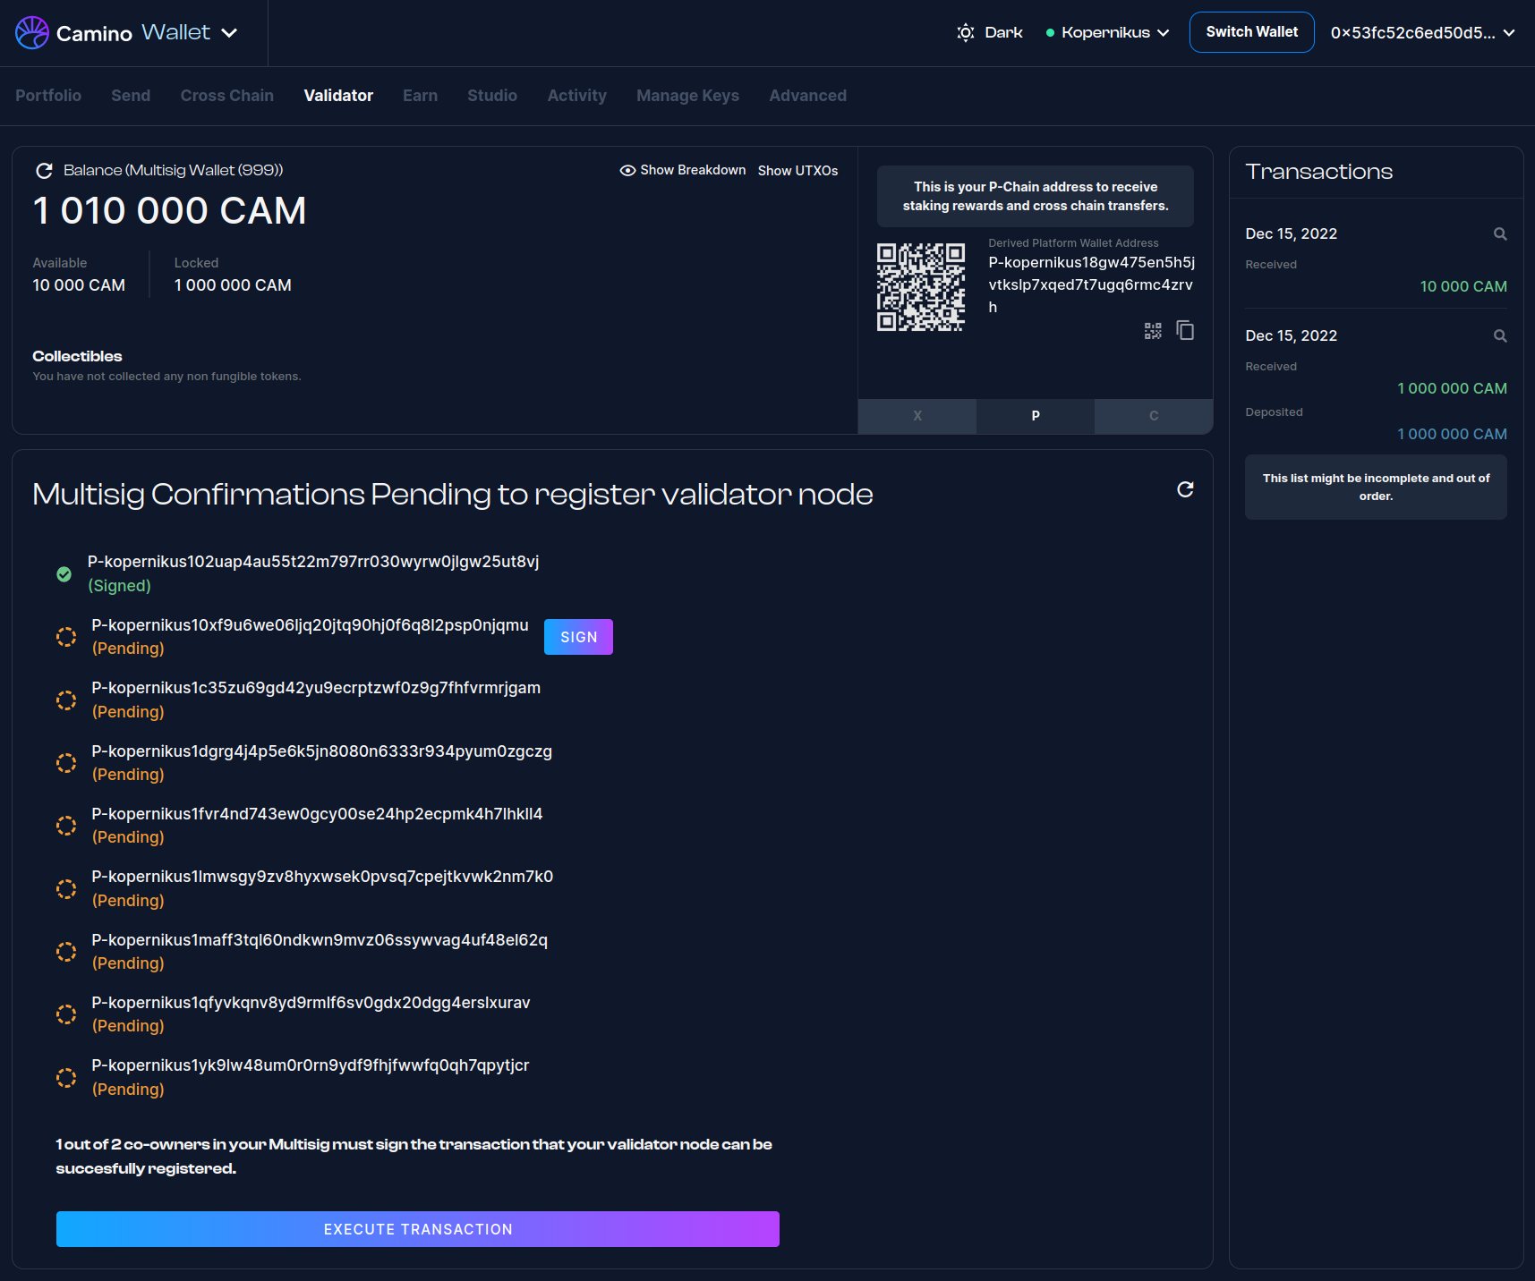
Task: Click the Camino logo icon
Action: click(x=32, y=33)
